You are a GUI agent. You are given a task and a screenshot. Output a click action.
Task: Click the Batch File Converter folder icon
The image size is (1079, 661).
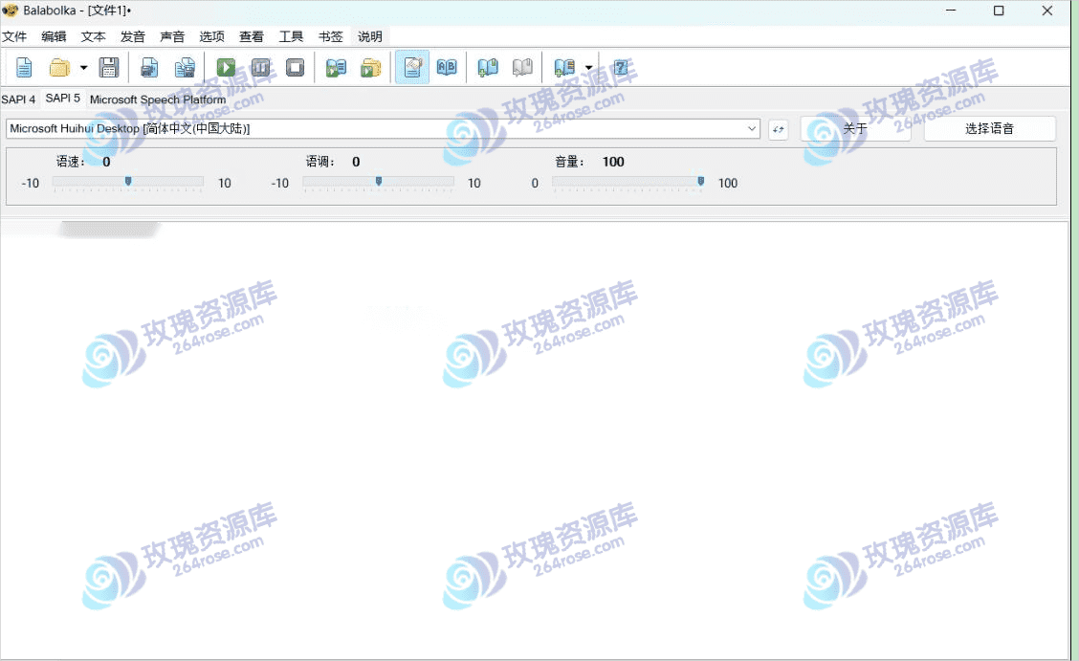click(371, 67)
